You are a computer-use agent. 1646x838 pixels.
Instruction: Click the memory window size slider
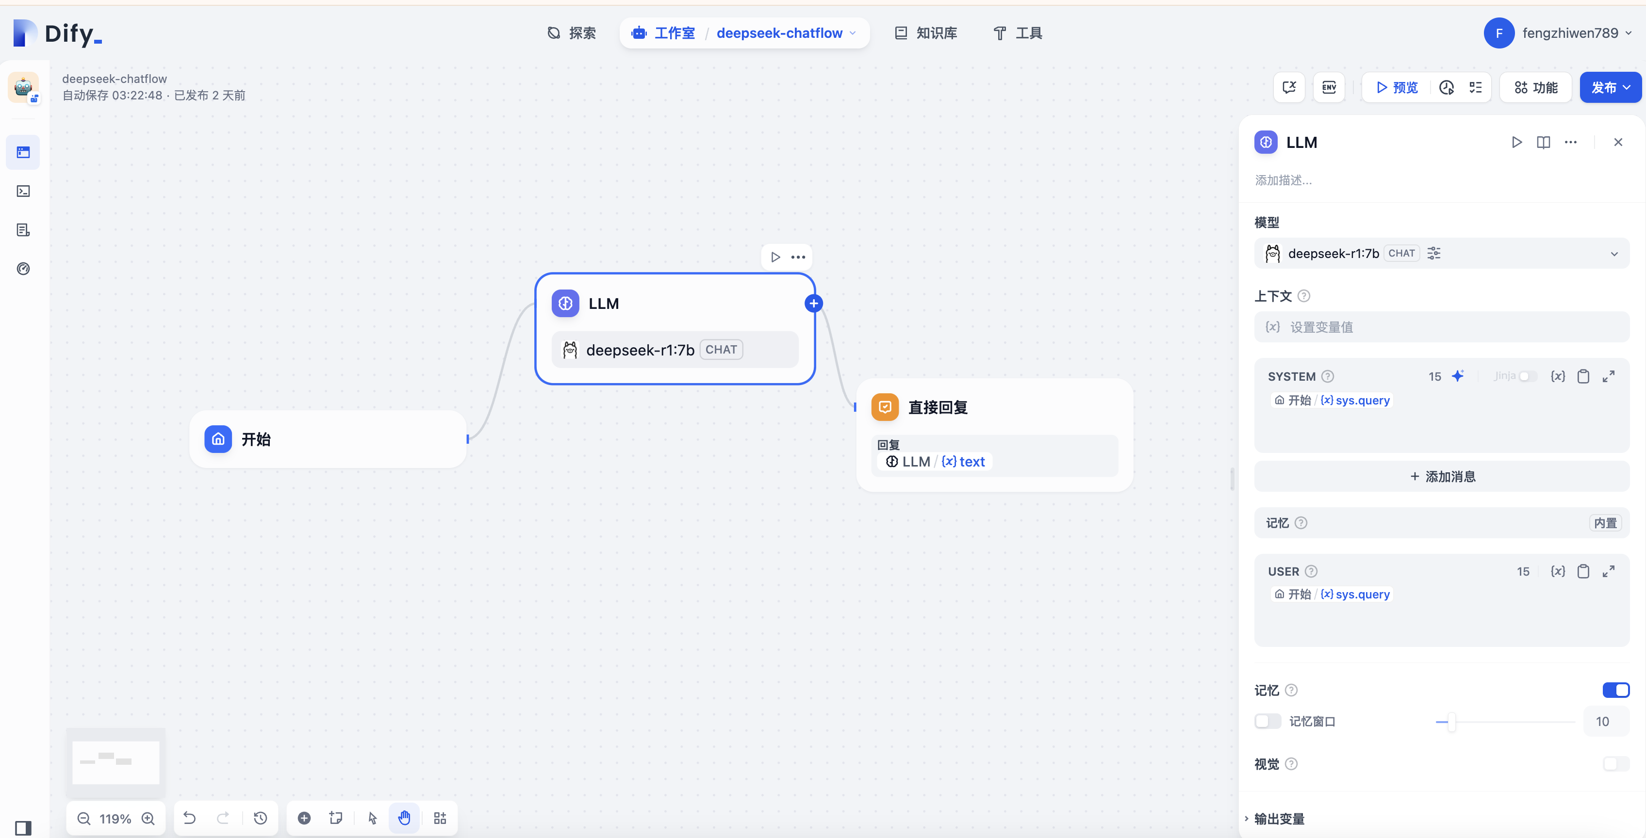click(x=1452, y=722)
